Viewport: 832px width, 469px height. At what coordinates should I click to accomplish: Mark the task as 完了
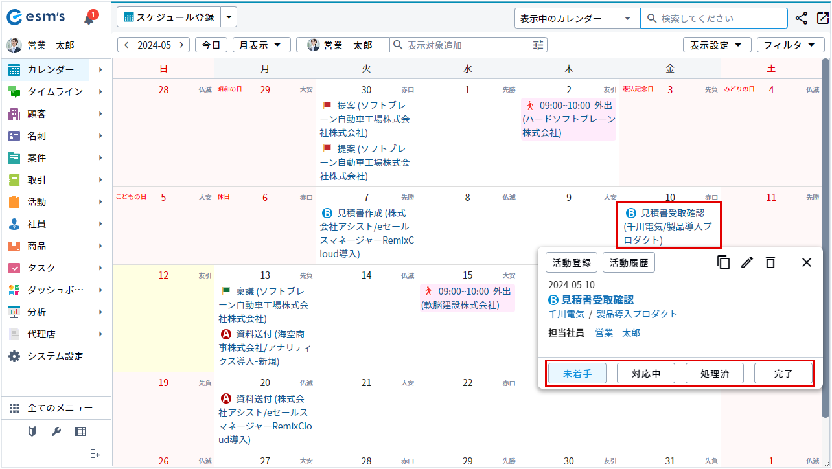point(783,373)
